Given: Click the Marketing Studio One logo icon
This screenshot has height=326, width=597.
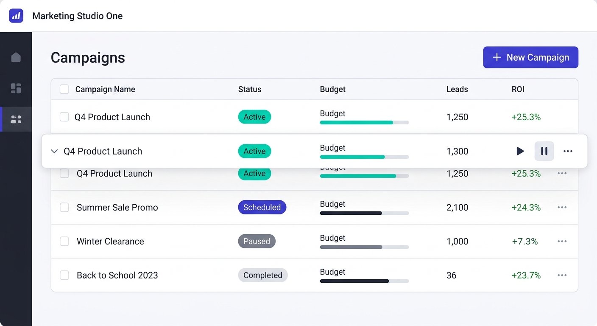Looking at the screenshot, I should pyautogui.click(x=16, y=16).
